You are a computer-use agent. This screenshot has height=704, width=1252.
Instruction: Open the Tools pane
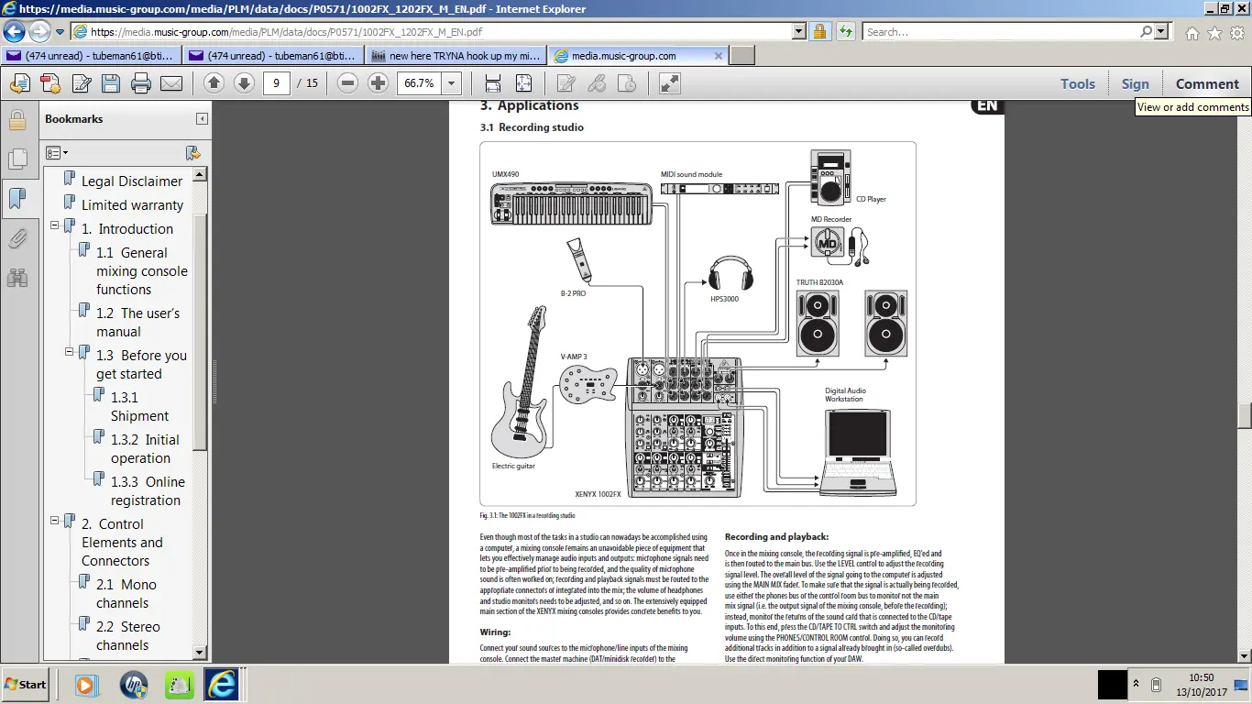(x=1077, y=83)
